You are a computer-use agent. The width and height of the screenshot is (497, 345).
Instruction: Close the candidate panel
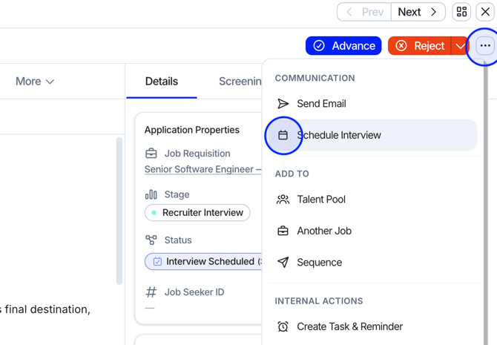point(485,12)
